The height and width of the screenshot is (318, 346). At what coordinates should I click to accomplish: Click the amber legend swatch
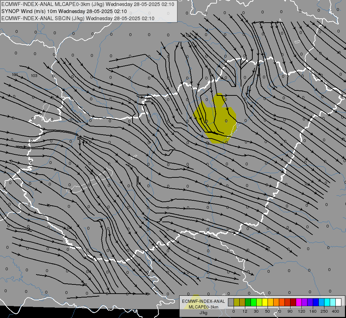click(270, 302)
